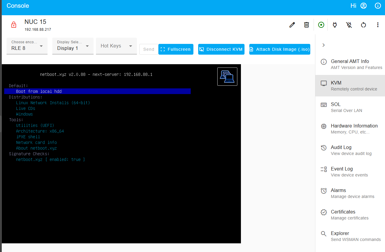Screen dimensions: 385x252
Task: Expand the Hot Keys dropdown
Action: click(116, 46)
